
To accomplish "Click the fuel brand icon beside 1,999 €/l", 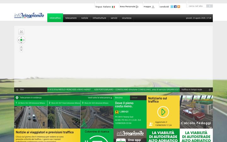I will coord(117,112).
